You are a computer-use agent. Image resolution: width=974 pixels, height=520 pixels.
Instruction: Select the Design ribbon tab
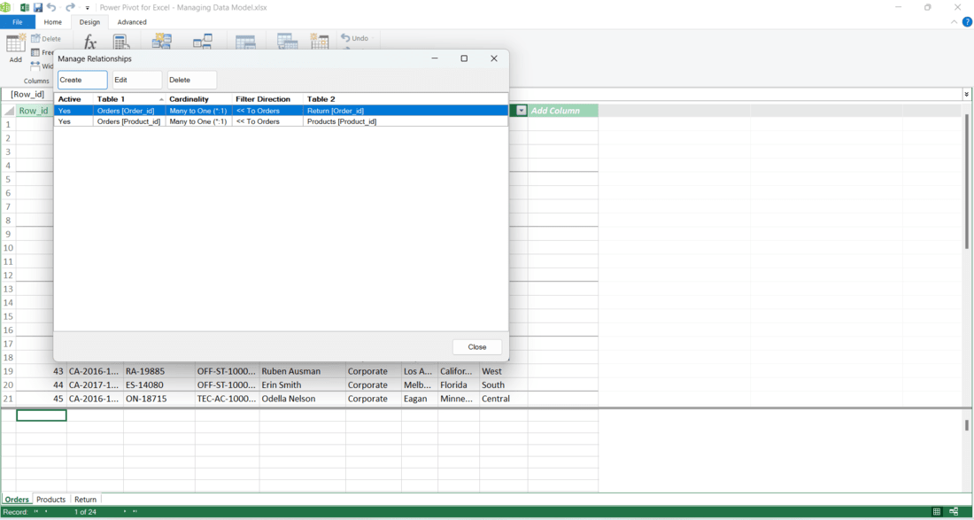coord(89,22)
